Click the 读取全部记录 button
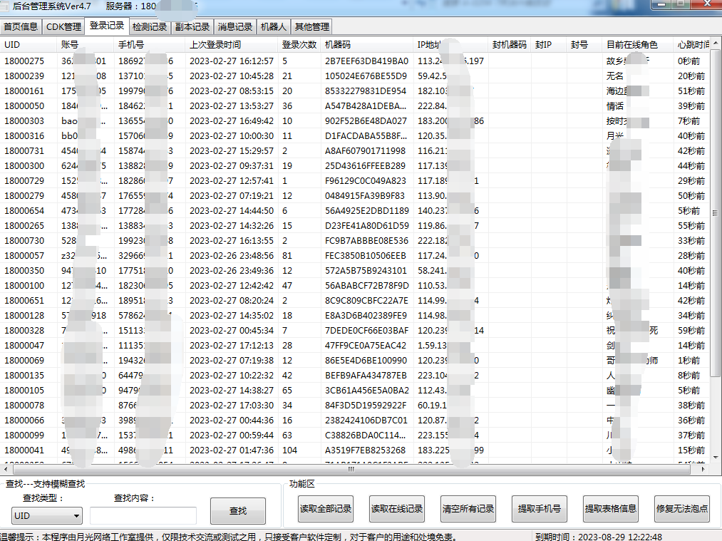The height and width of the screenshot is (541, 722). pos(326,509)
